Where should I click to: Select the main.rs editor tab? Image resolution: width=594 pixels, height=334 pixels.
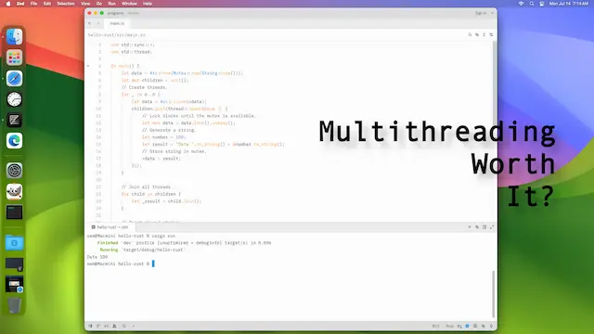117,23
